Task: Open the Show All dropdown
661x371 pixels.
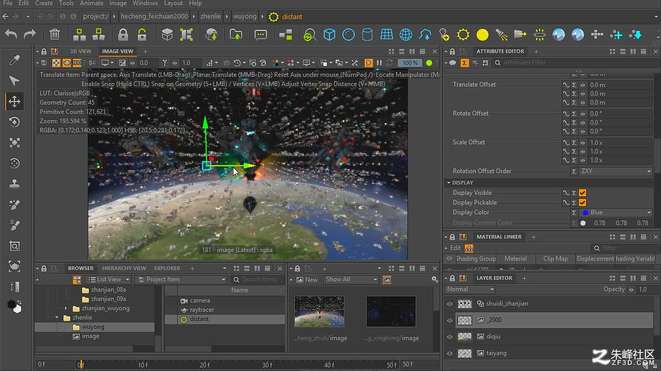Action: (x=351, y=279)
